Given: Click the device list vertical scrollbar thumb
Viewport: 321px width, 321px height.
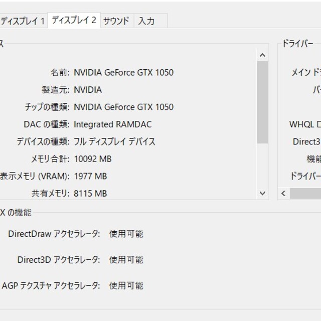Looking at the screenshot, I should (262, 102).
